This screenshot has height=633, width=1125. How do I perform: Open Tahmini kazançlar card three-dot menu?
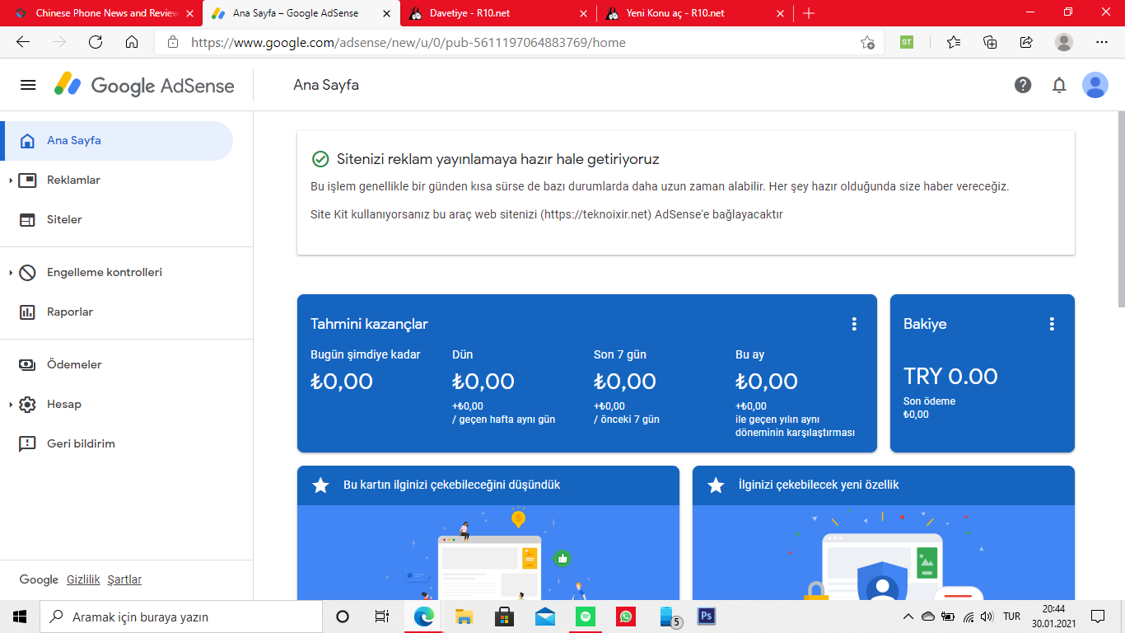pyautogui.click(x=854, y=324)
